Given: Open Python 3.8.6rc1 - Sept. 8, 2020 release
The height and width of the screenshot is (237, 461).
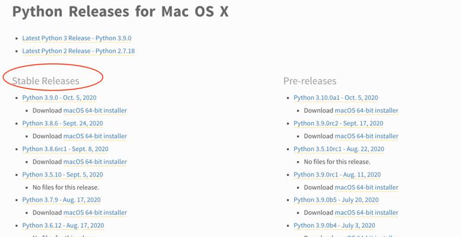Looking at the screenshot, I should [x=65, y=149].
